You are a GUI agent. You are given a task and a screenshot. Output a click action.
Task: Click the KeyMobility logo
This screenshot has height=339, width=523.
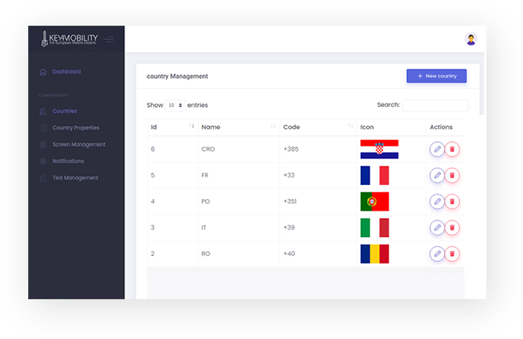pyautogui.click(x=70, y=39)
